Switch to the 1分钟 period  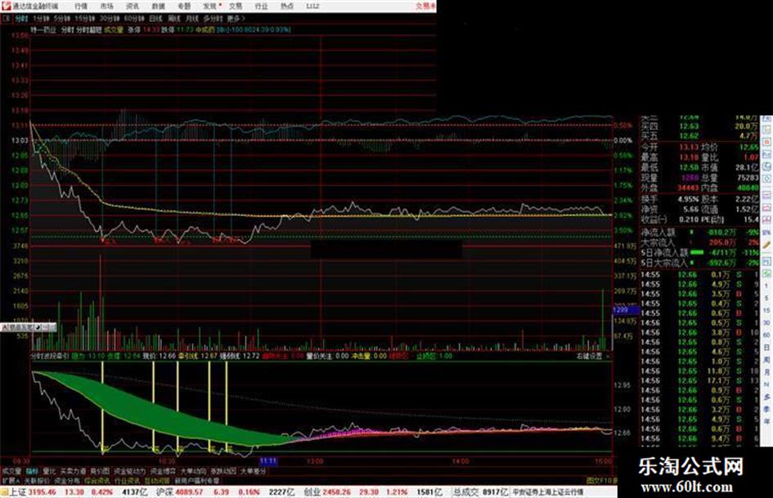[x=41, y=19]
